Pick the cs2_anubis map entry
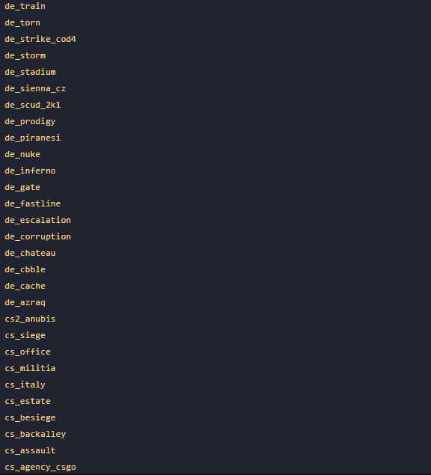 pyautogui.click(x=30, y=319)
